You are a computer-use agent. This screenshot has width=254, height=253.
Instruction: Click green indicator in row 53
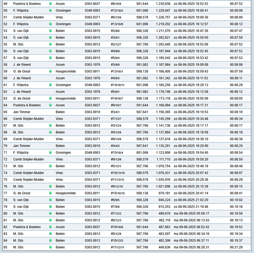(x=50, y=31)
